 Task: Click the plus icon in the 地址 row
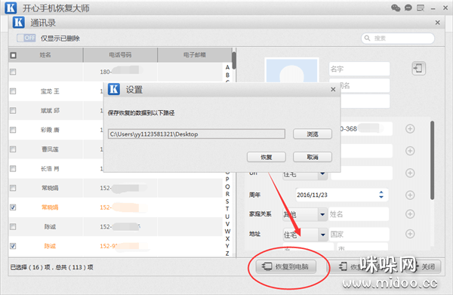click(410, 234)
